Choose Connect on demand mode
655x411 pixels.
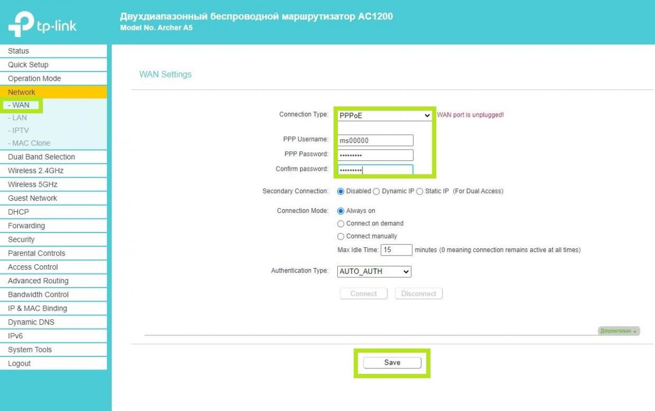tap(341, 224)
